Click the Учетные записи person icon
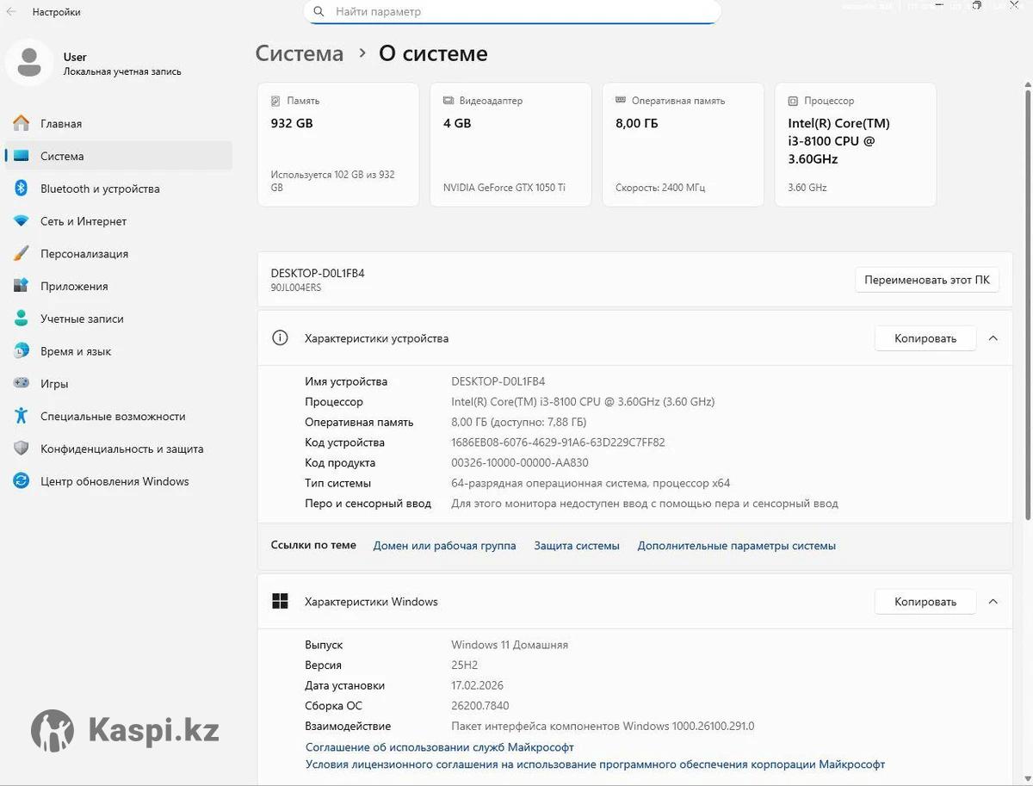This screenshot has width=1033, height=786. pos(22,319)
